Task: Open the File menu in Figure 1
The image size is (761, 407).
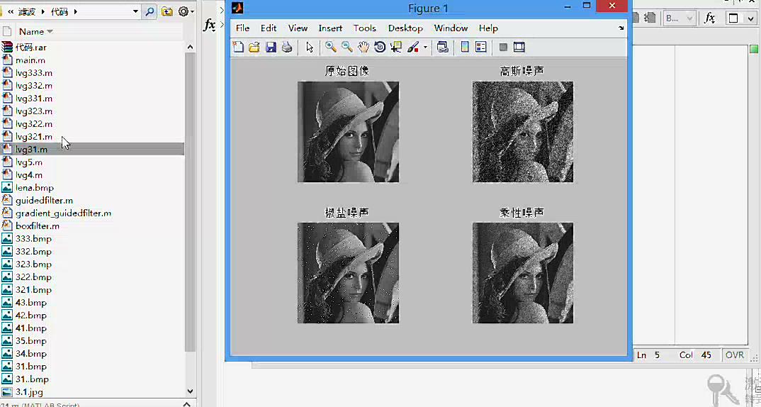Action: coord(242,28)
